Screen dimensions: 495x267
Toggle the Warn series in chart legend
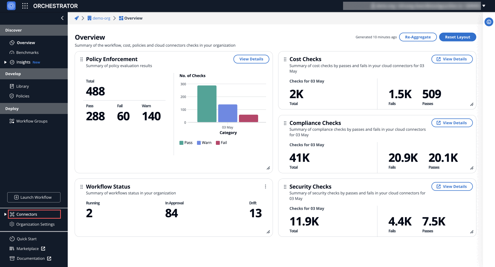[204, 143]
